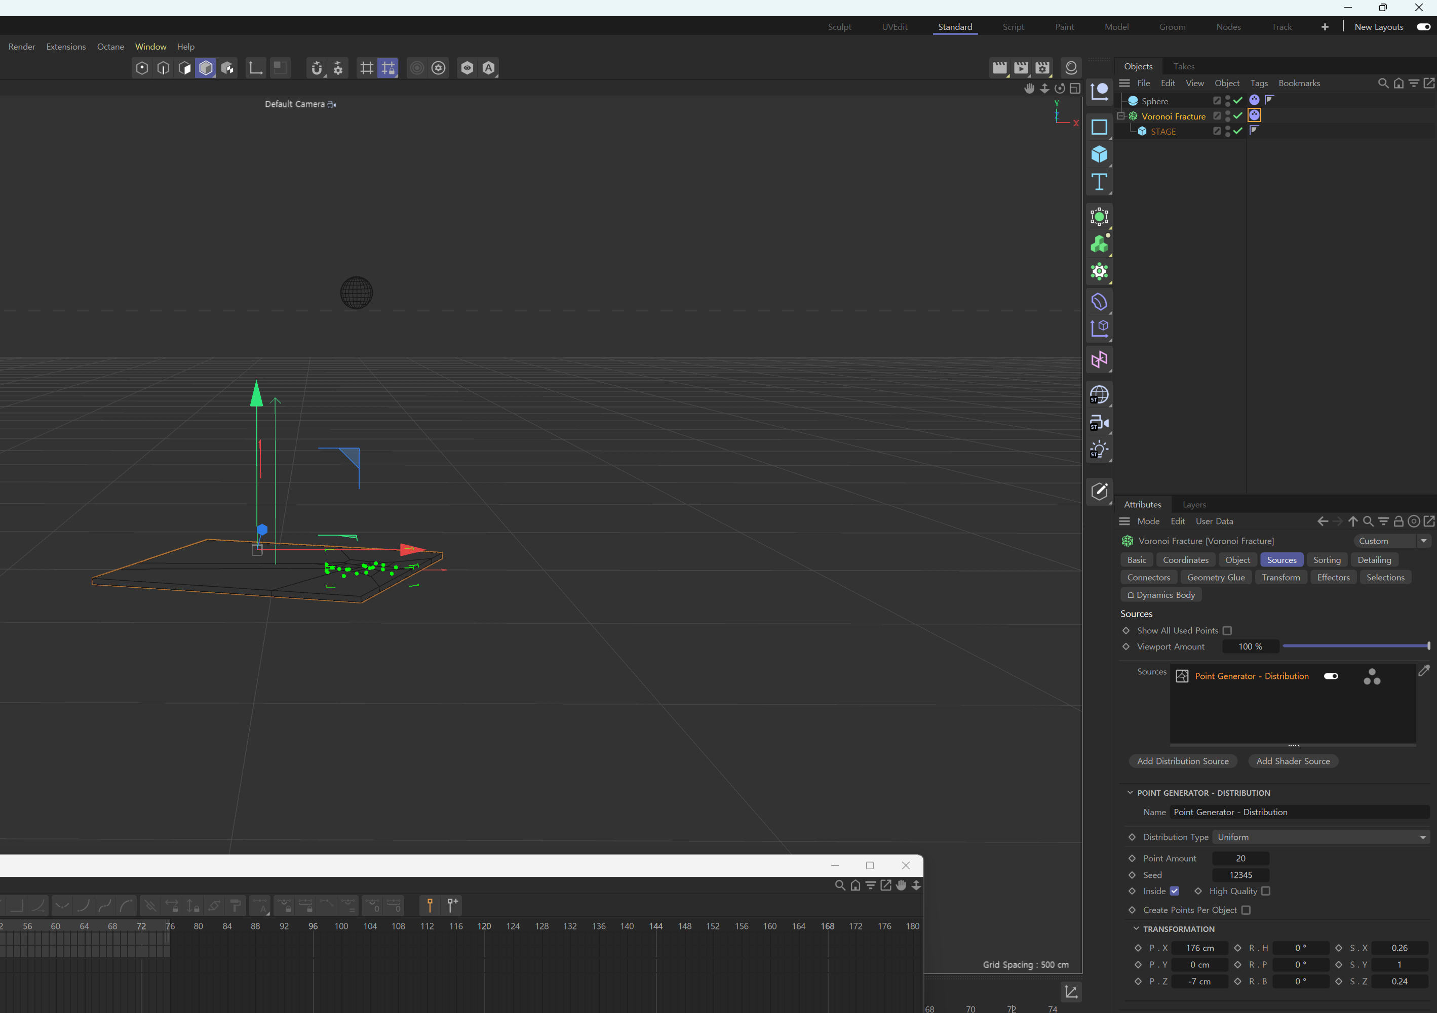
Task: Open the Octane menu
Action: (x=111, y=47)
